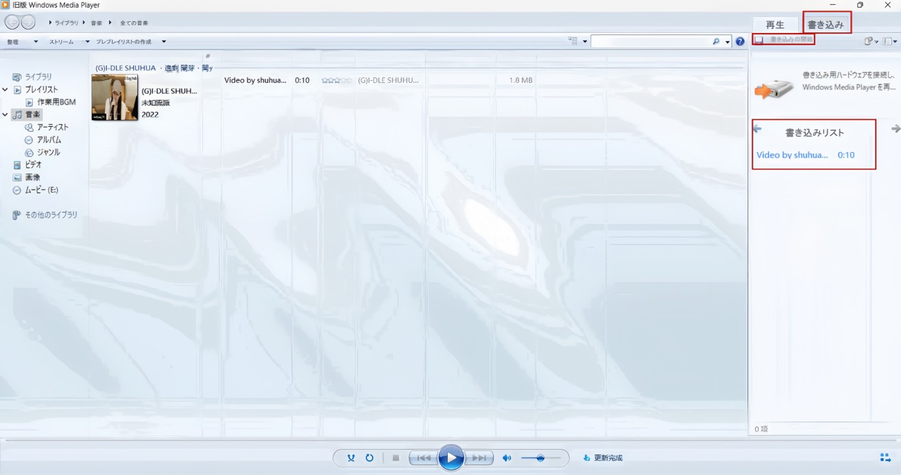Click 音楽 in the breadcrumb path
Screen dimensions: 901x475
[97, 23]
